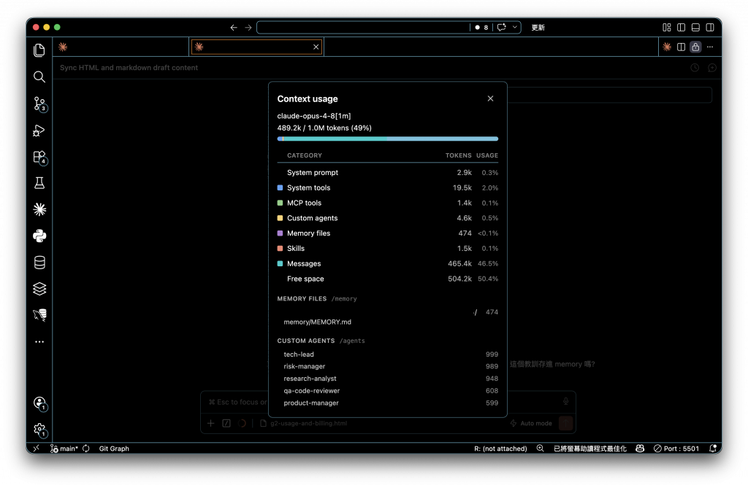Click the System tools blue swatch
This screenshot has width=748, height=488.
coord(280,187)
